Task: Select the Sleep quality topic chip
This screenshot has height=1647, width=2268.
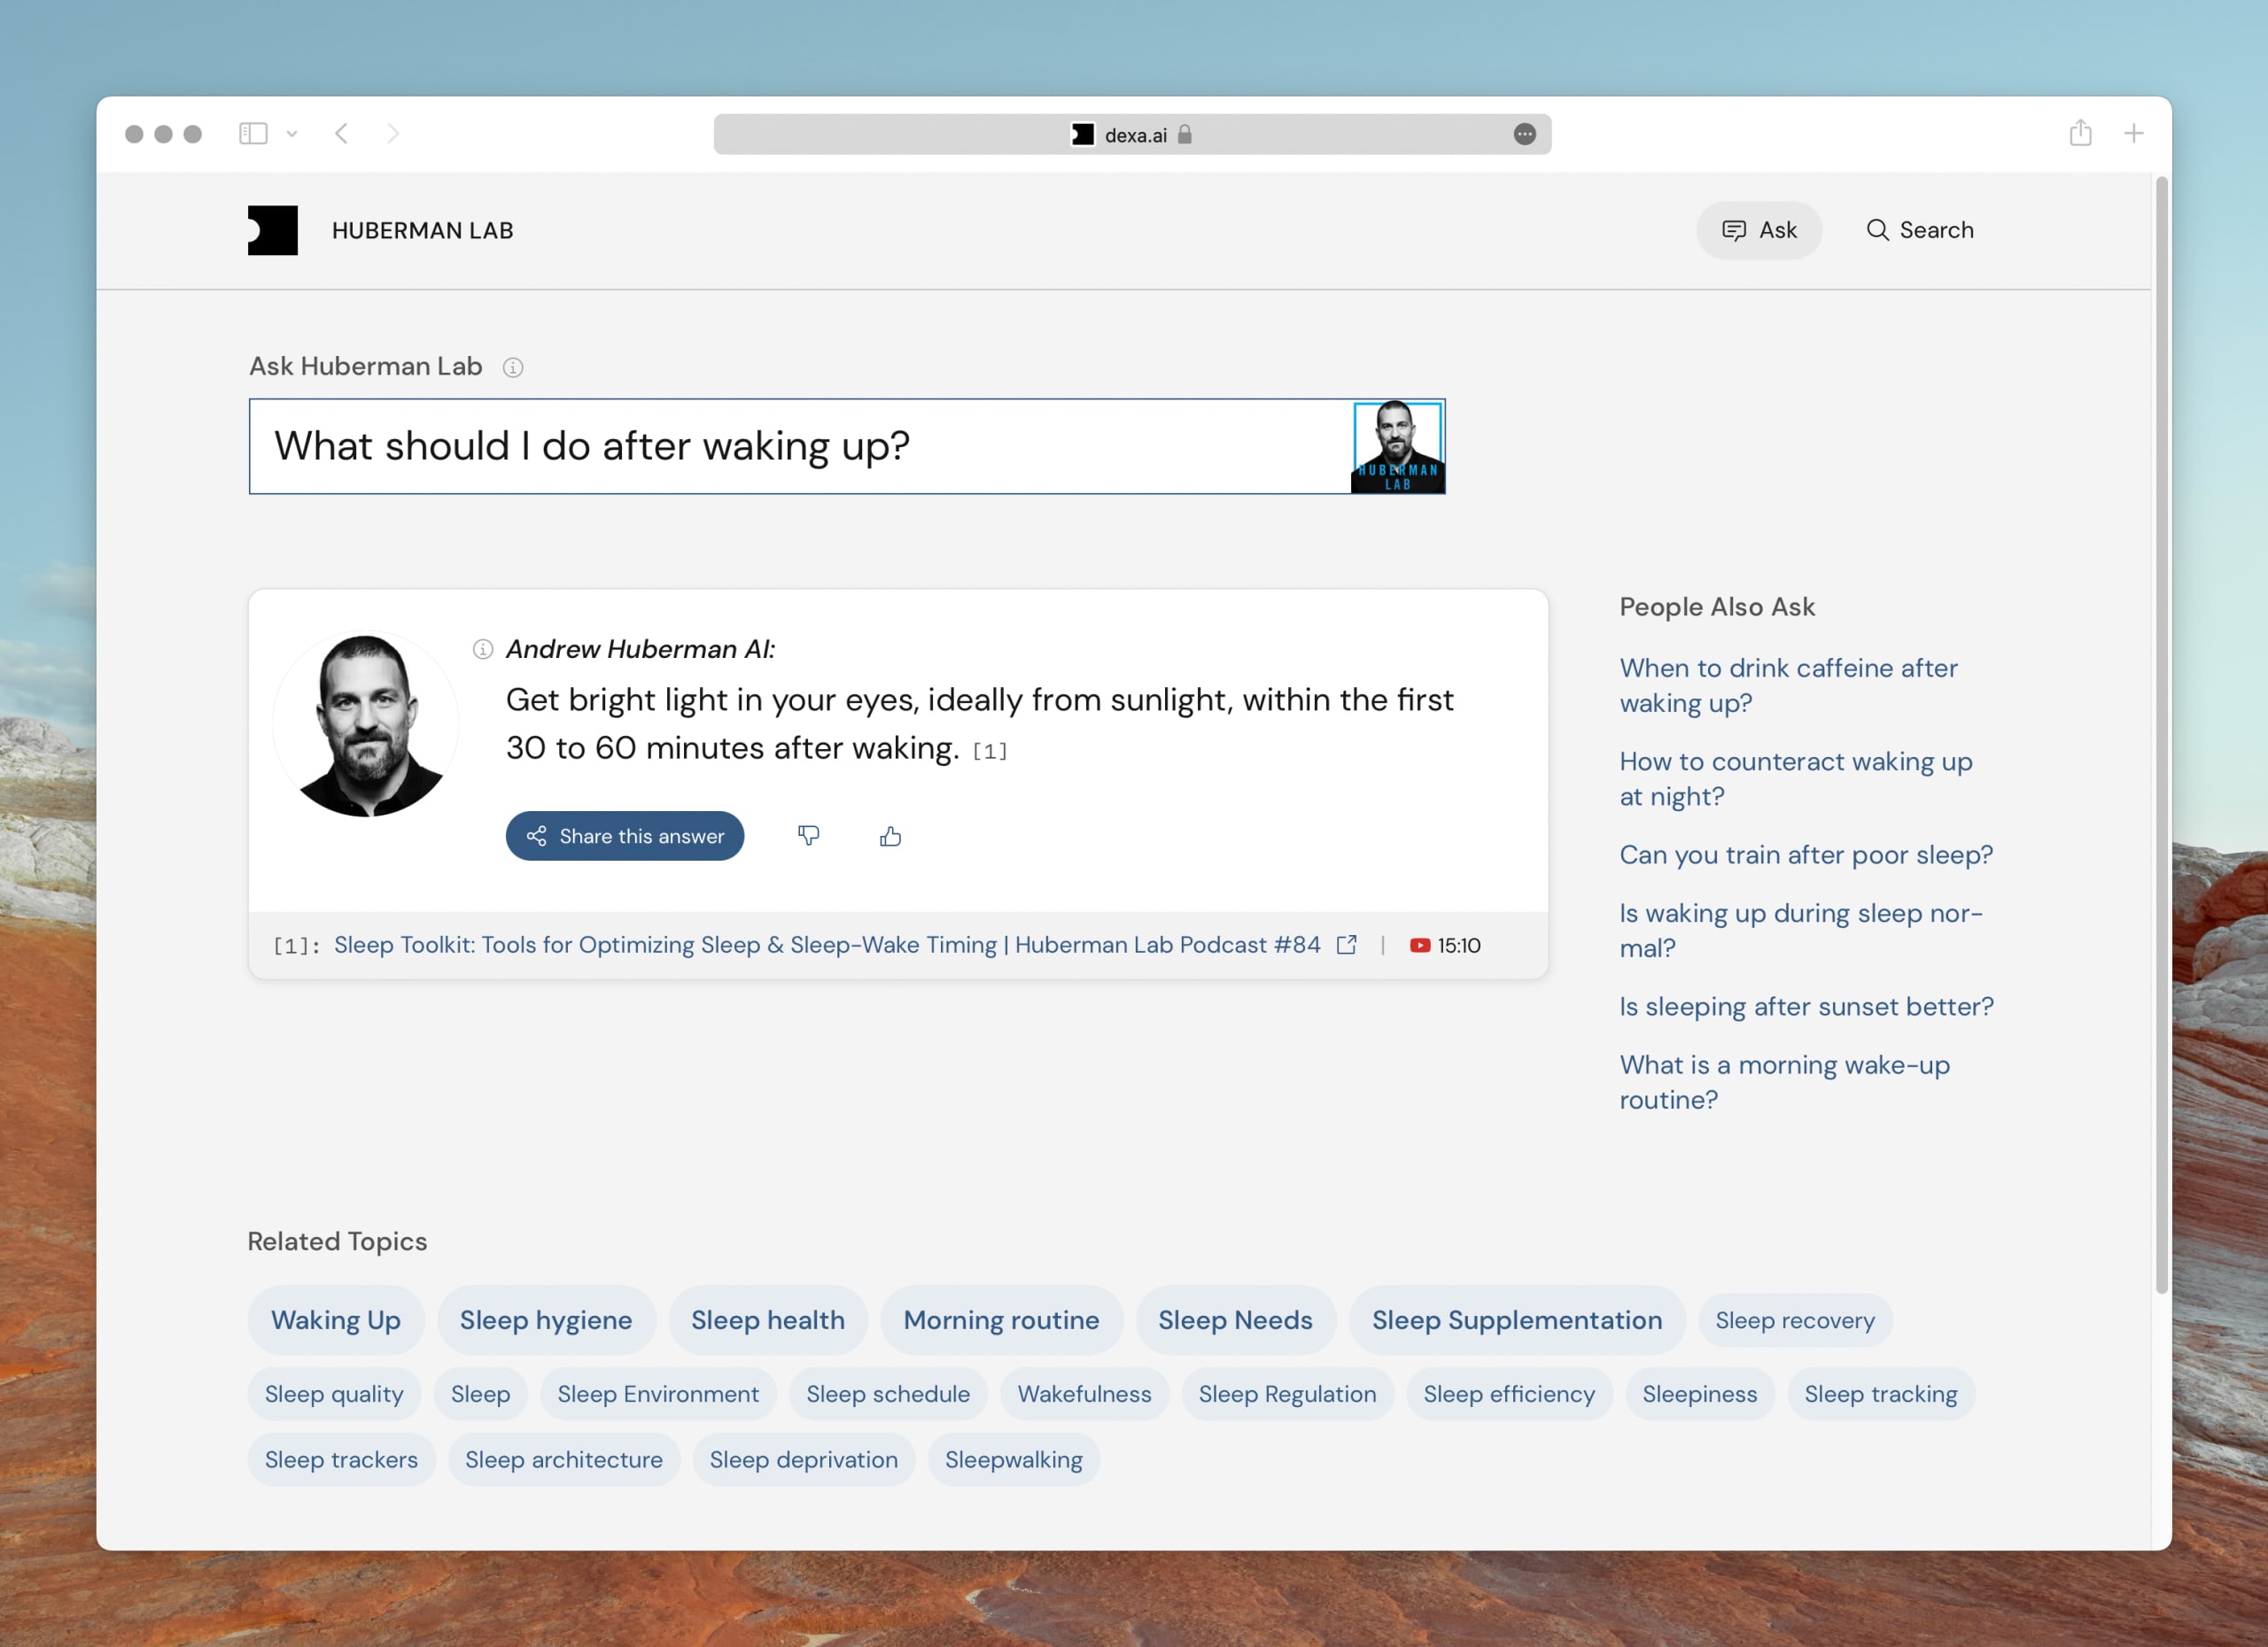Action: [x=334, y=1393]
